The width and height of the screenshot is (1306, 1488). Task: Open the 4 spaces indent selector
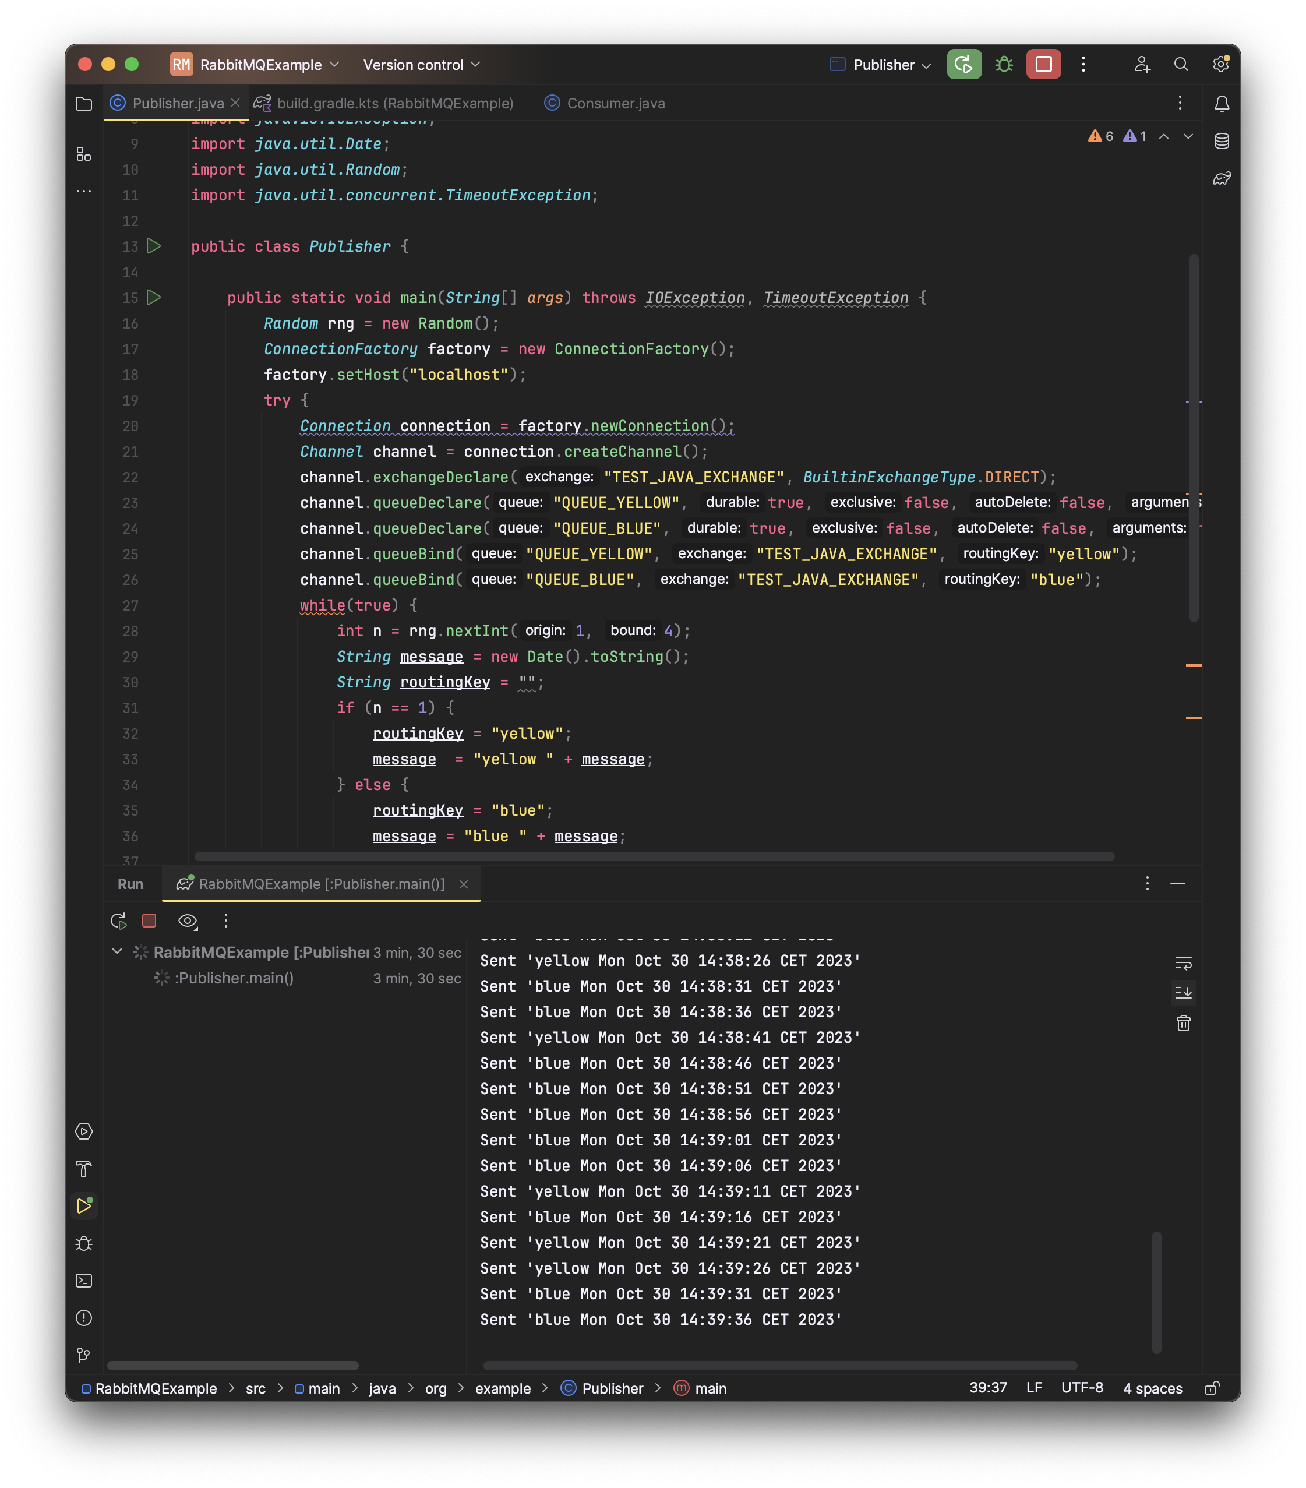1152,1388
